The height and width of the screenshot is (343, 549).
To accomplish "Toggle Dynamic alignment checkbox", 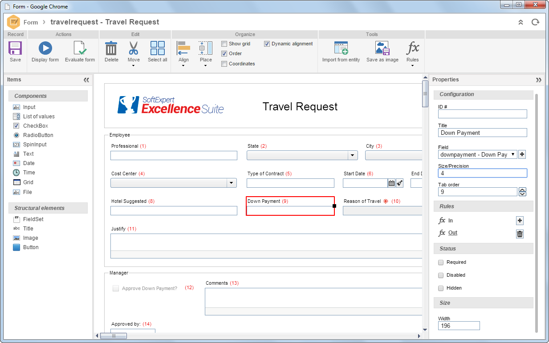I will click(267, 44).
